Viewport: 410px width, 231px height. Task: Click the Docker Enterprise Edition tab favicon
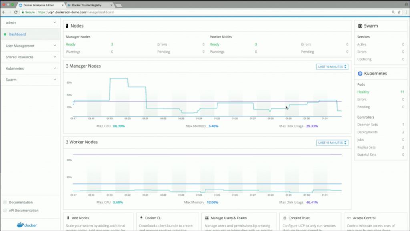pos(20,5)
